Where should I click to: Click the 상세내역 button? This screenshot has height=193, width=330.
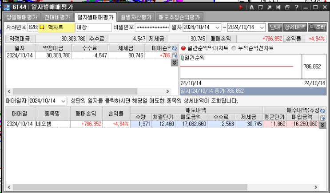(x=295, y=28)
